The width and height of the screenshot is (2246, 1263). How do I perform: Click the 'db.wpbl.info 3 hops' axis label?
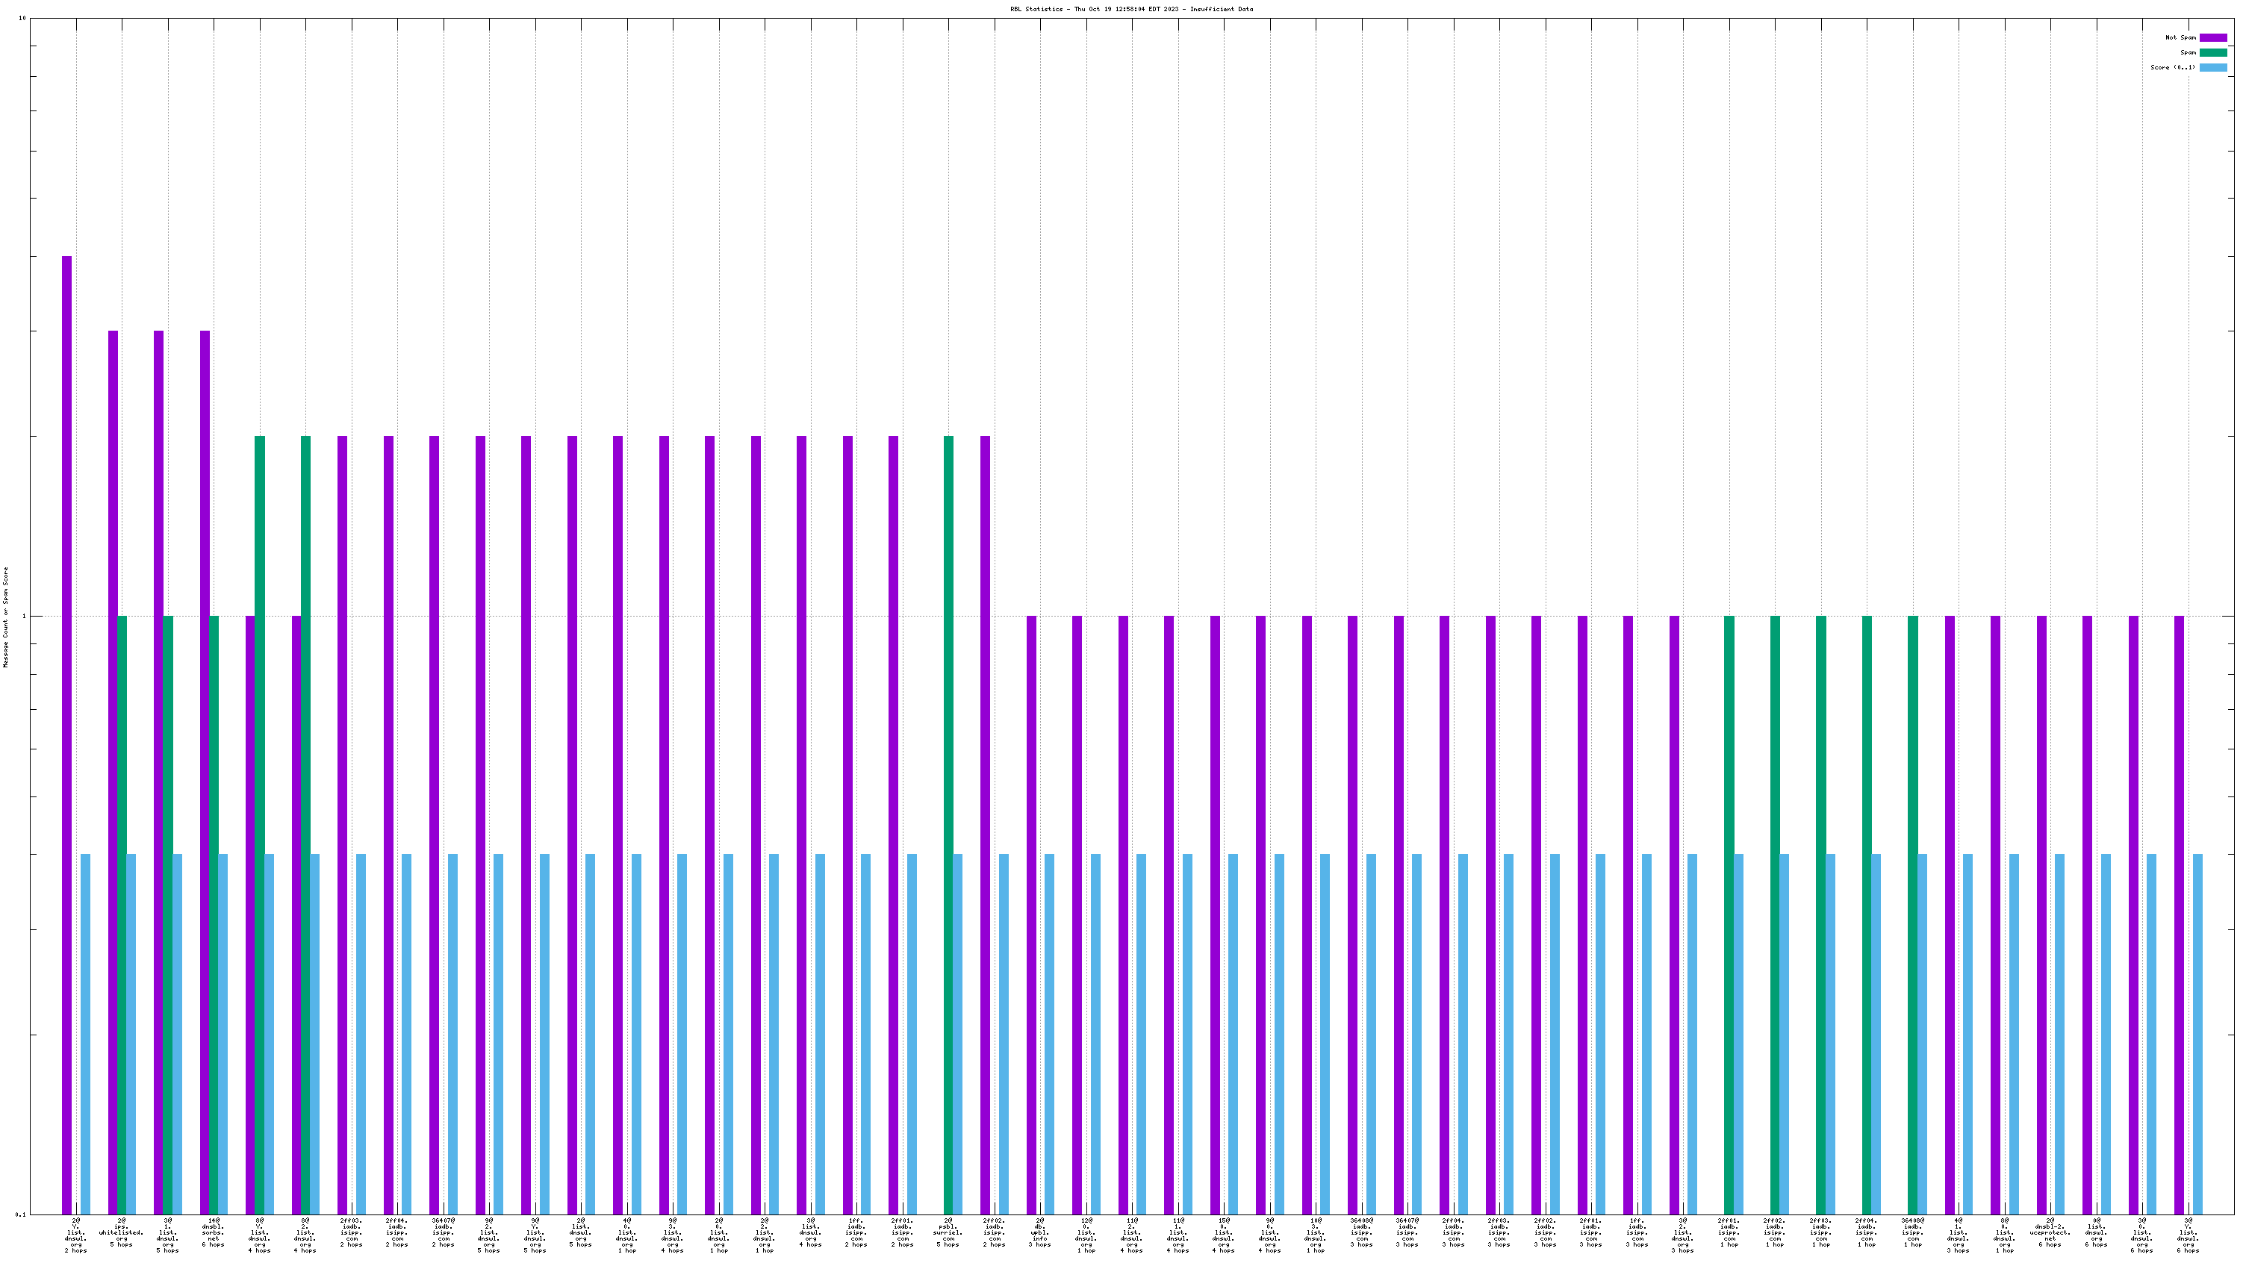[1039, 1232]
